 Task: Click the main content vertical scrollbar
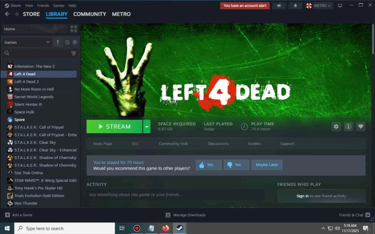click(373, 39)
